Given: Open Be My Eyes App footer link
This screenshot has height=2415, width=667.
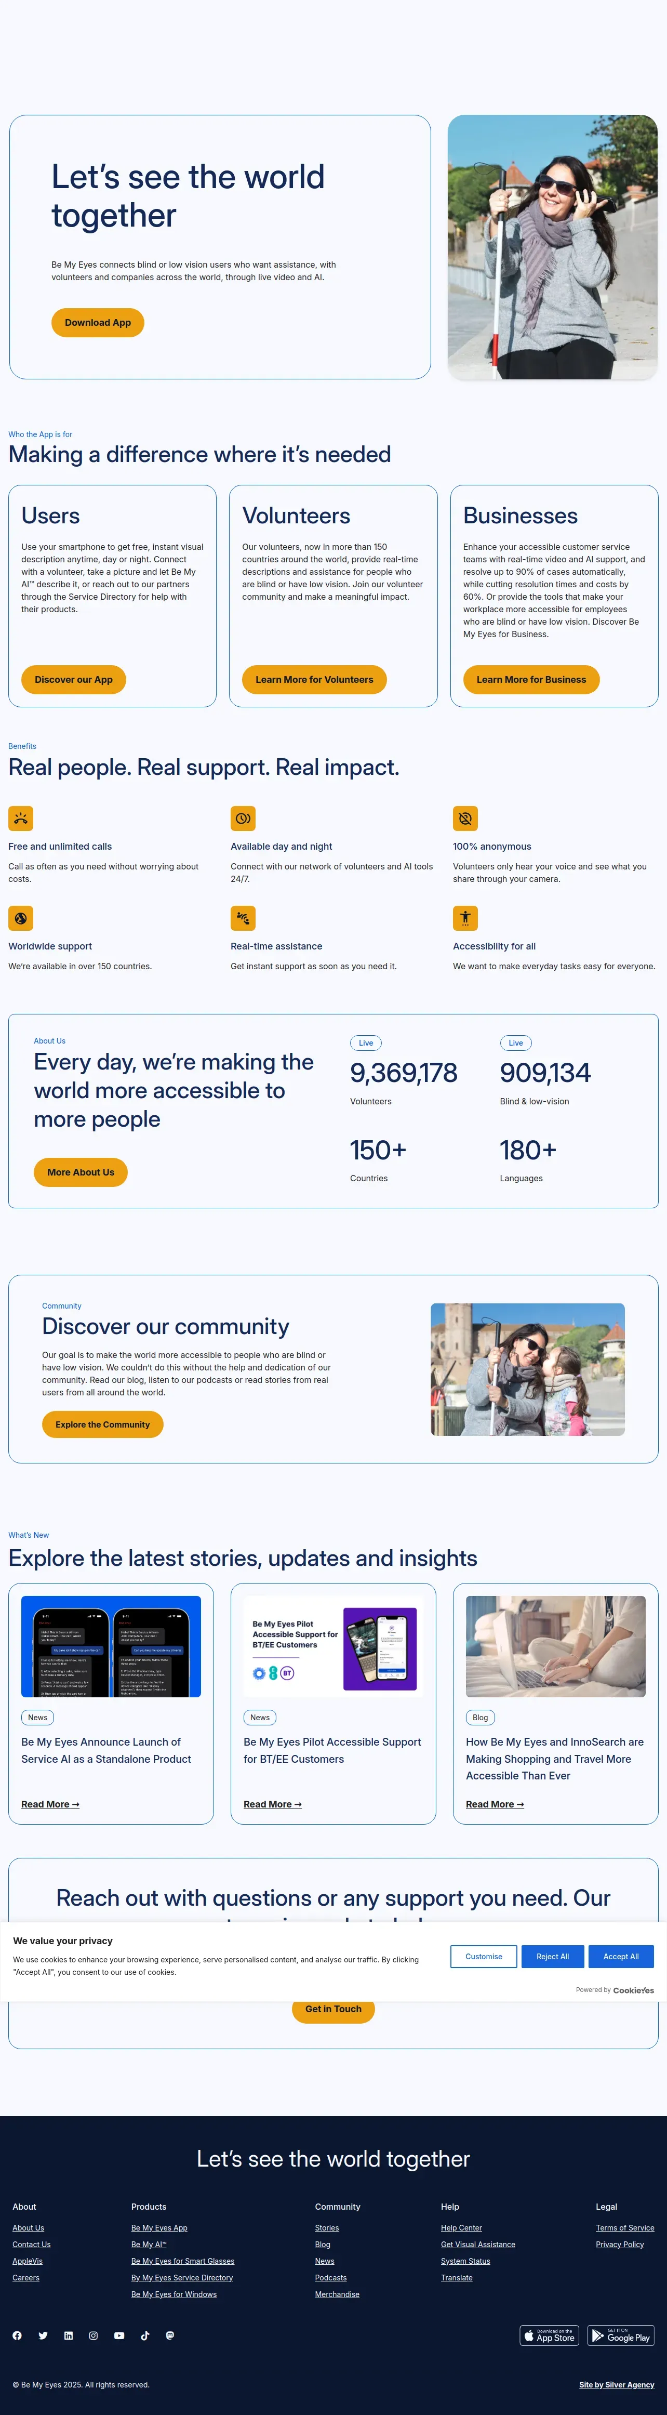Looking at the screenshot, I should [159, 2227].
